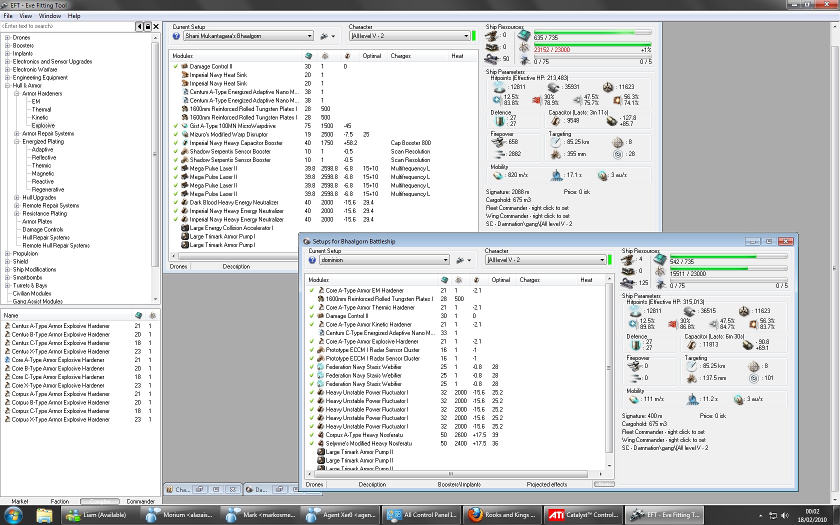
Task: Click the blue help icon beside Shani Mukantagara's setup
Action: coord(176,36)
